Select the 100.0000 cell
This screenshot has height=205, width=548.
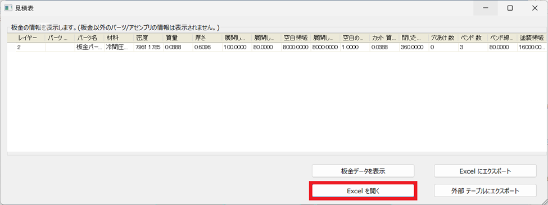coord(237,48)
